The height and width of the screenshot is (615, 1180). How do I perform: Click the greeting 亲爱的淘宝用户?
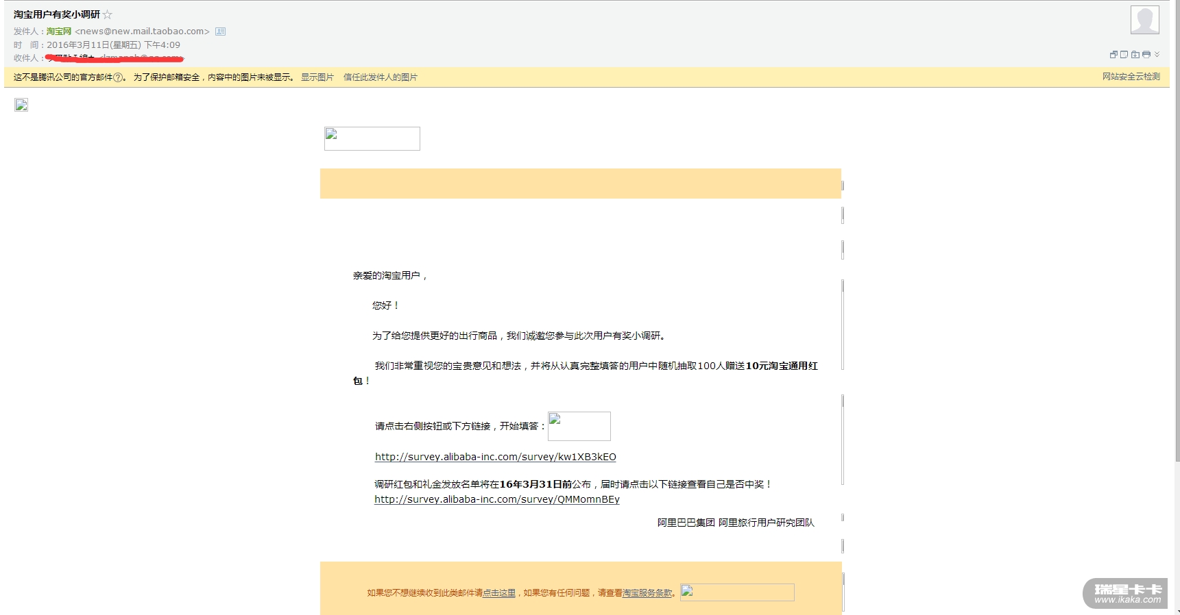pos(387,275)
